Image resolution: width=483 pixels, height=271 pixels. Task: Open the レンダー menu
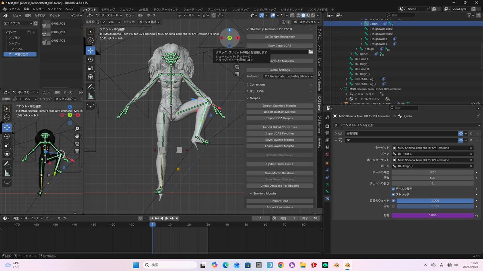pos(39,9)
